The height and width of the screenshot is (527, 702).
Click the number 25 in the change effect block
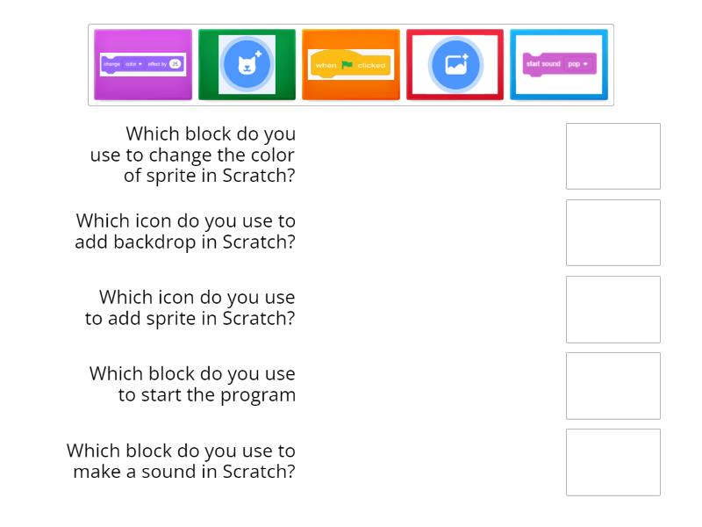(x=176, y=62)
